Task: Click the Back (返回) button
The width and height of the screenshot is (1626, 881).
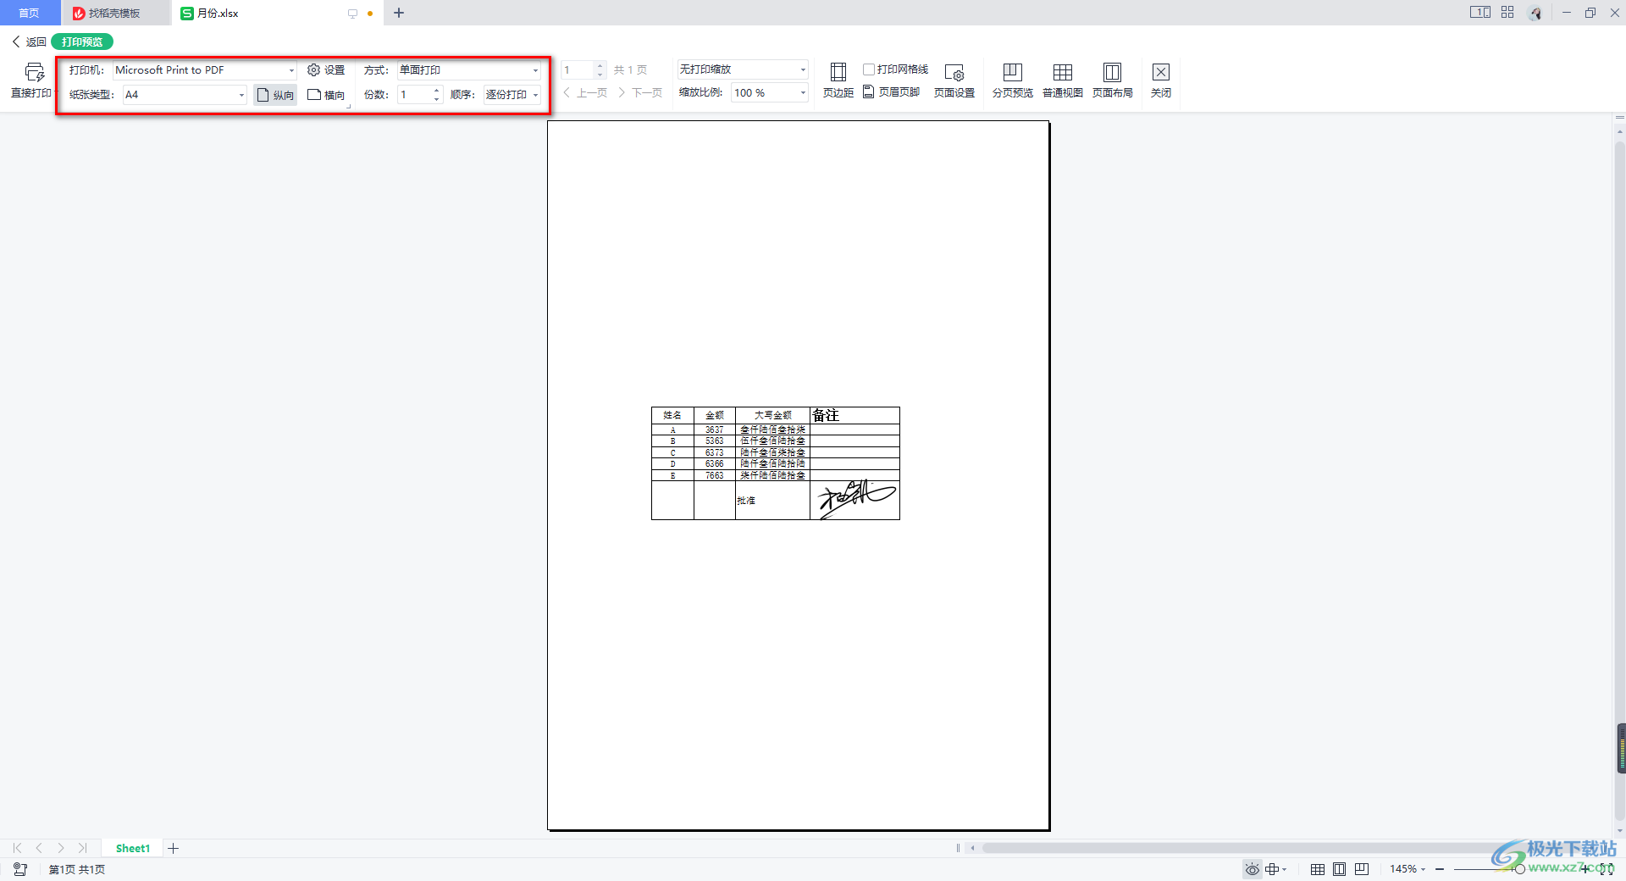Action: point(29,42)
